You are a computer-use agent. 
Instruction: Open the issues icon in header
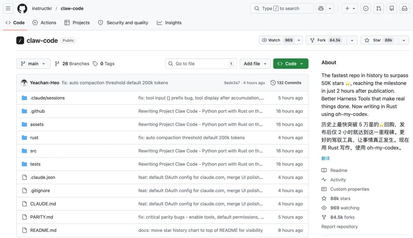tap(366, 8)
